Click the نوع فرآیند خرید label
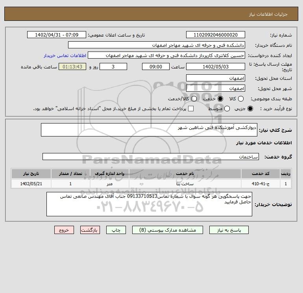 [x=276, y=109]
